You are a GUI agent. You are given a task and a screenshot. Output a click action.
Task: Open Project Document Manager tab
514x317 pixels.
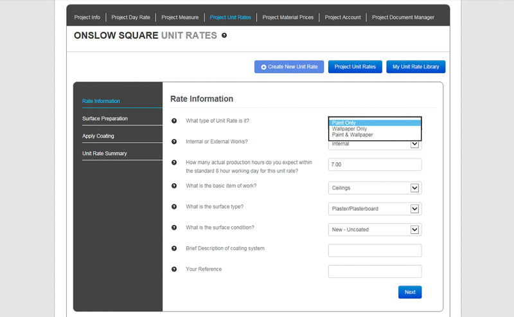[403, 17]
